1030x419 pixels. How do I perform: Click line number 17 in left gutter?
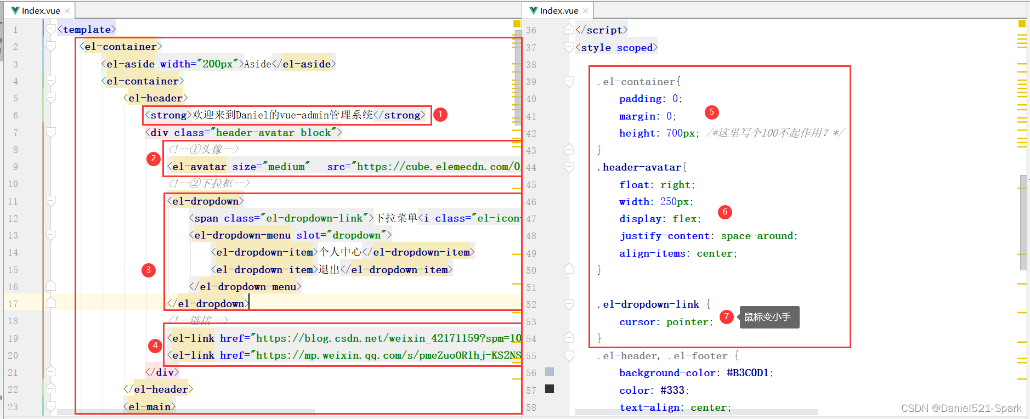click(x=13, y=303)
